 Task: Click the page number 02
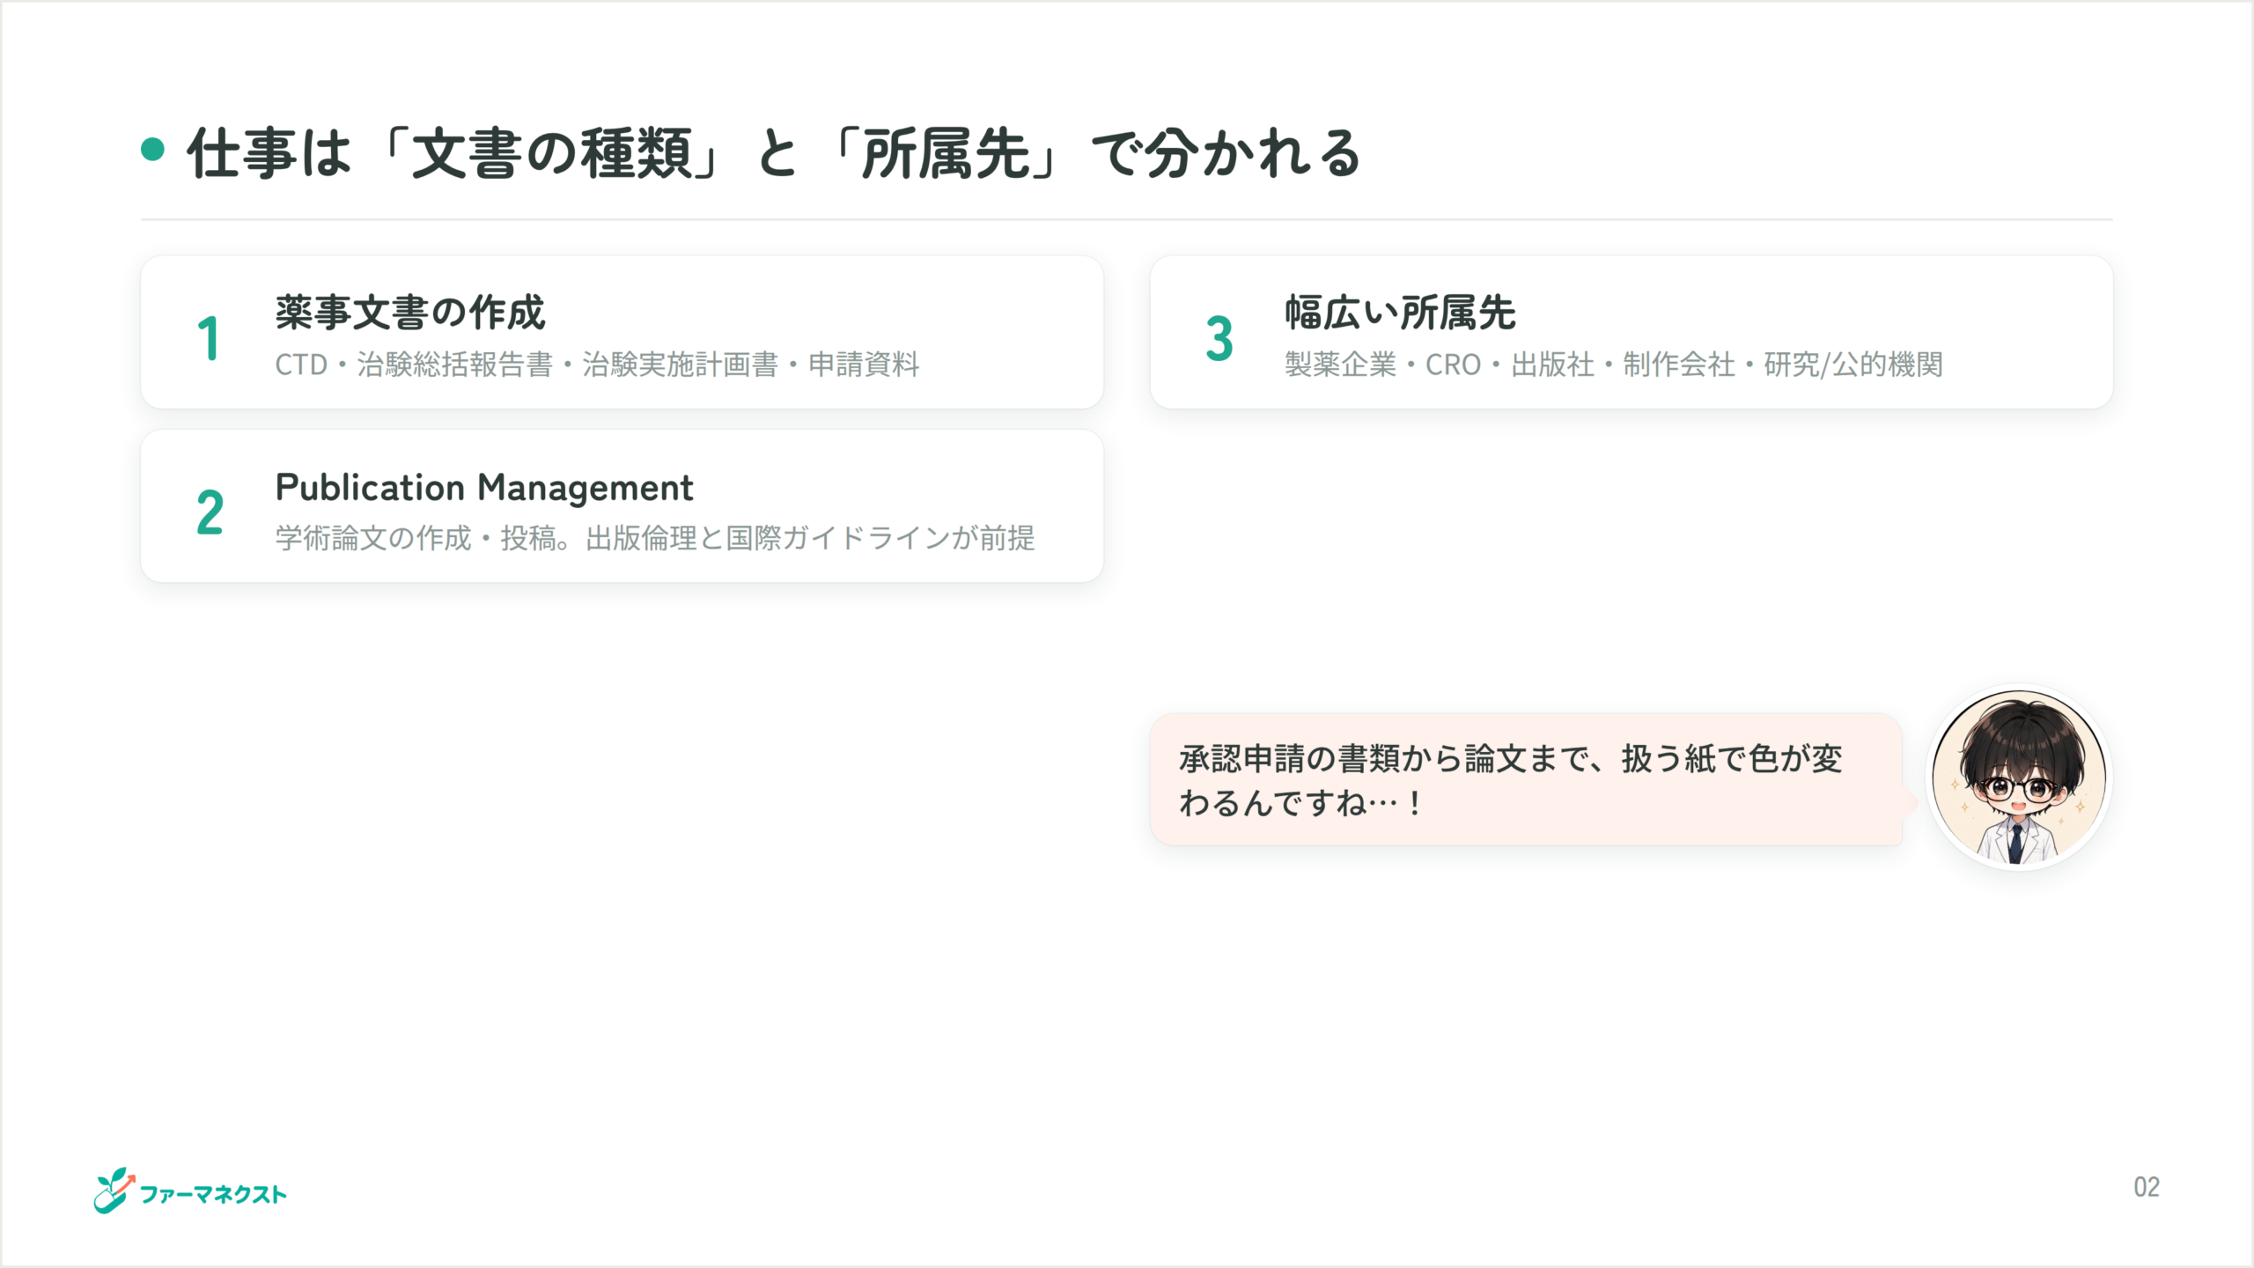[x=2147, y=1187]
